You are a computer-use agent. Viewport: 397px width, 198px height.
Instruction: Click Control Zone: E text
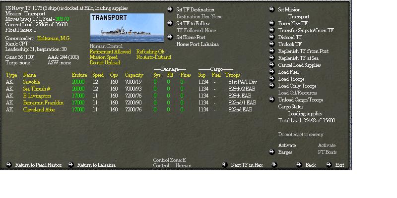[169, 160]
